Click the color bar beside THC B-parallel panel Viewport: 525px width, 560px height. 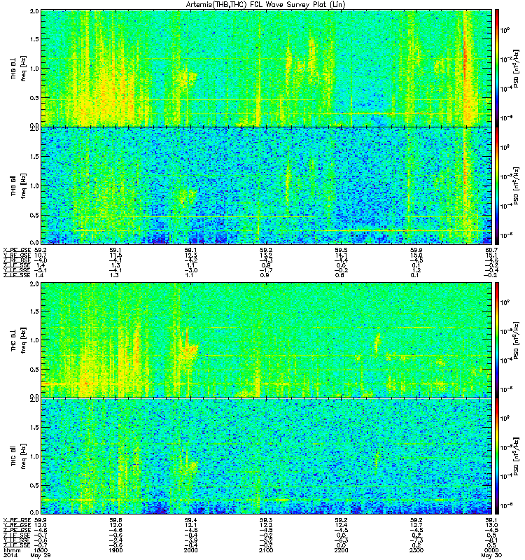(496, 456)
